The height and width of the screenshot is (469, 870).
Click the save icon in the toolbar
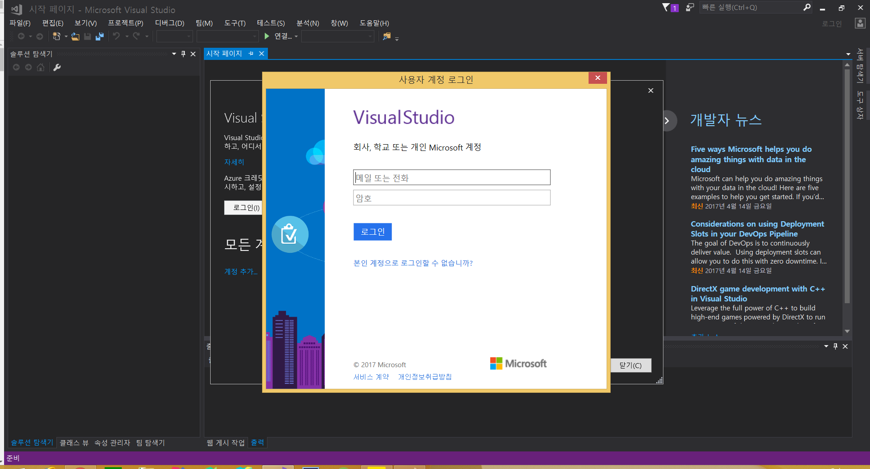coord(87,36)
